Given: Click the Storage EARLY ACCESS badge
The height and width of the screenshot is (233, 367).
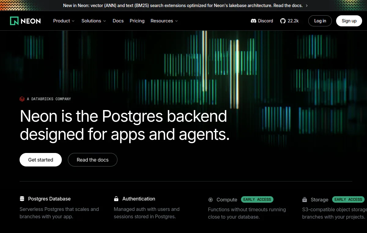Looking at the screenshot, I should click(348, 200).
